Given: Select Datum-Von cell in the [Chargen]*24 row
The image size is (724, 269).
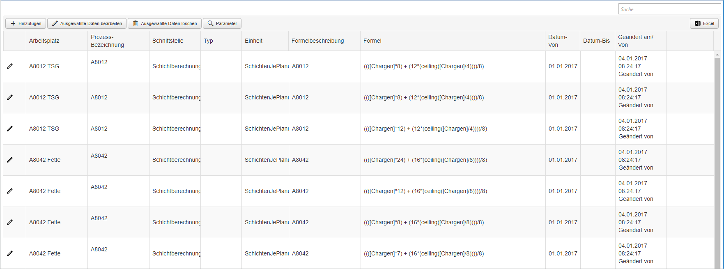Looking at the screenshot, I should [563, 160].
